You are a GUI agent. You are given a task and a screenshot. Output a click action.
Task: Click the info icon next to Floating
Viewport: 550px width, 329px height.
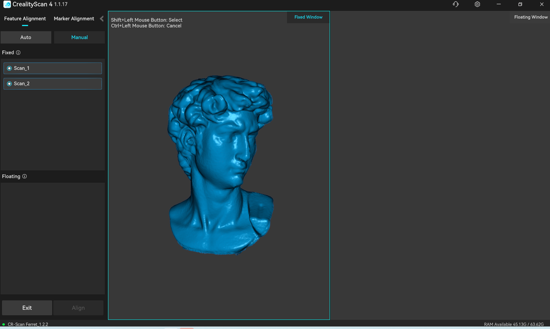point(24,177)
